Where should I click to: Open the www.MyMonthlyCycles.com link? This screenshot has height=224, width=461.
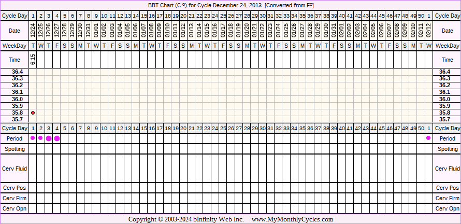(292, 219)
